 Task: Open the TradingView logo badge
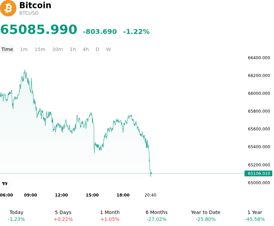[x=4, y=184]
